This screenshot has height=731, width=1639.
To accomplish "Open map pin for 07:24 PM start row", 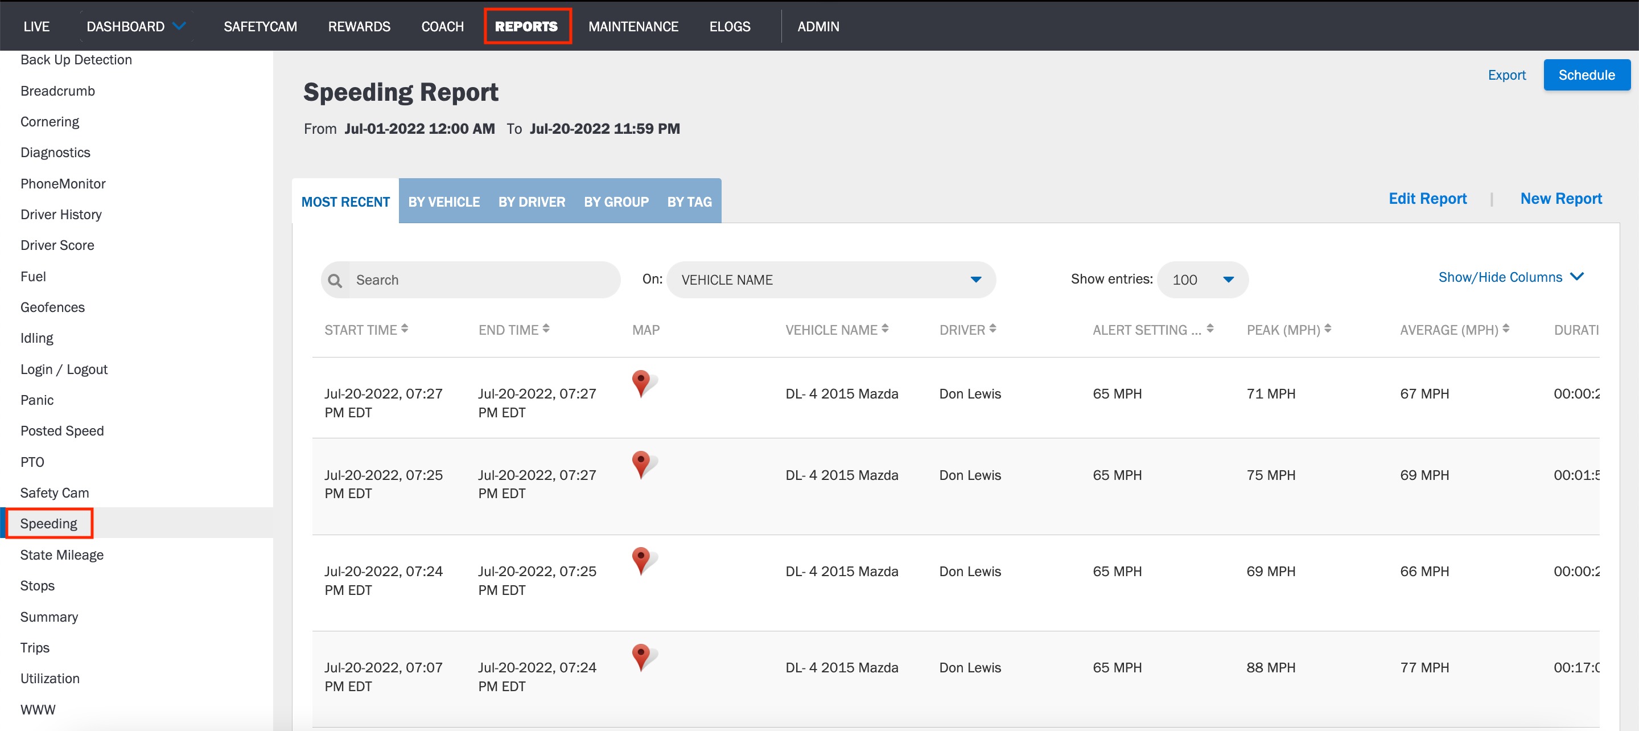I will (642, 561).
